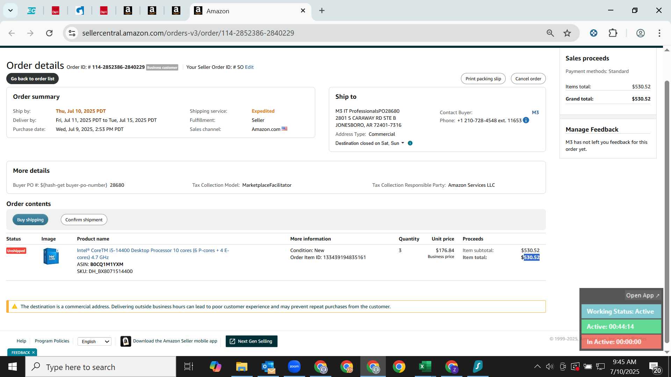Screen dimensions: 671x377
Task: Click the Intel processor product thumbnail
Action: (x=51, y=257)
